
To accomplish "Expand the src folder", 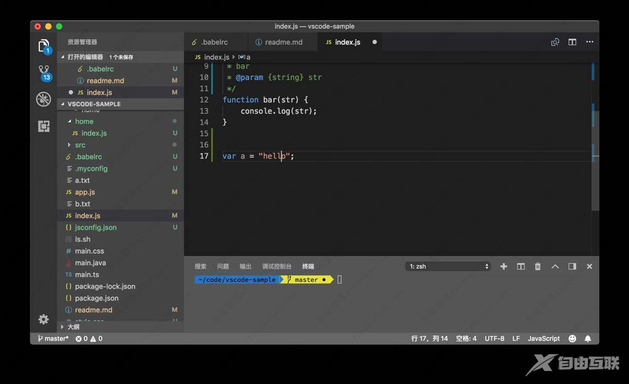I will [120, 145].
